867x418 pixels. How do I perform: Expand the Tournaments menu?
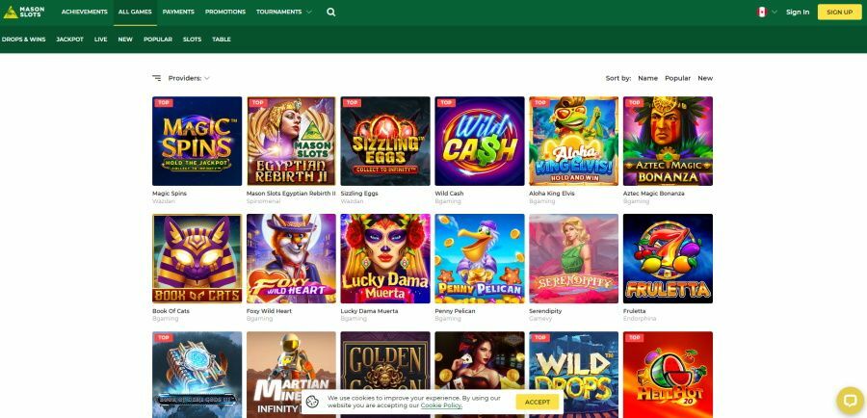pyautogui.click(x=283, y=13)
